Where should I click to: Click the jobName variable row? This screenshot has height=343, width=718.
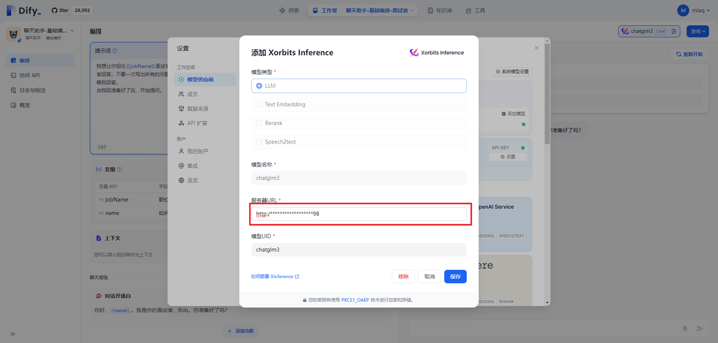[132, 200]
